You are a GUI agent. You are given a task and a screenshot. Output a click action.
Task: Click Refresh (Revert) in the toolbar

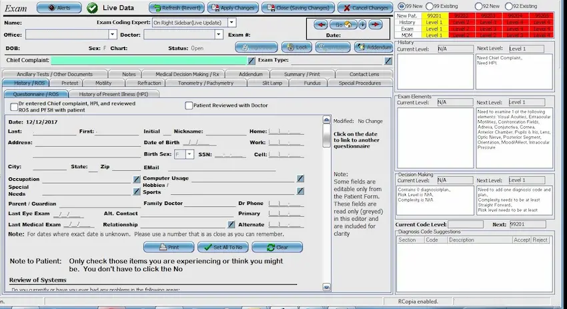177,7
